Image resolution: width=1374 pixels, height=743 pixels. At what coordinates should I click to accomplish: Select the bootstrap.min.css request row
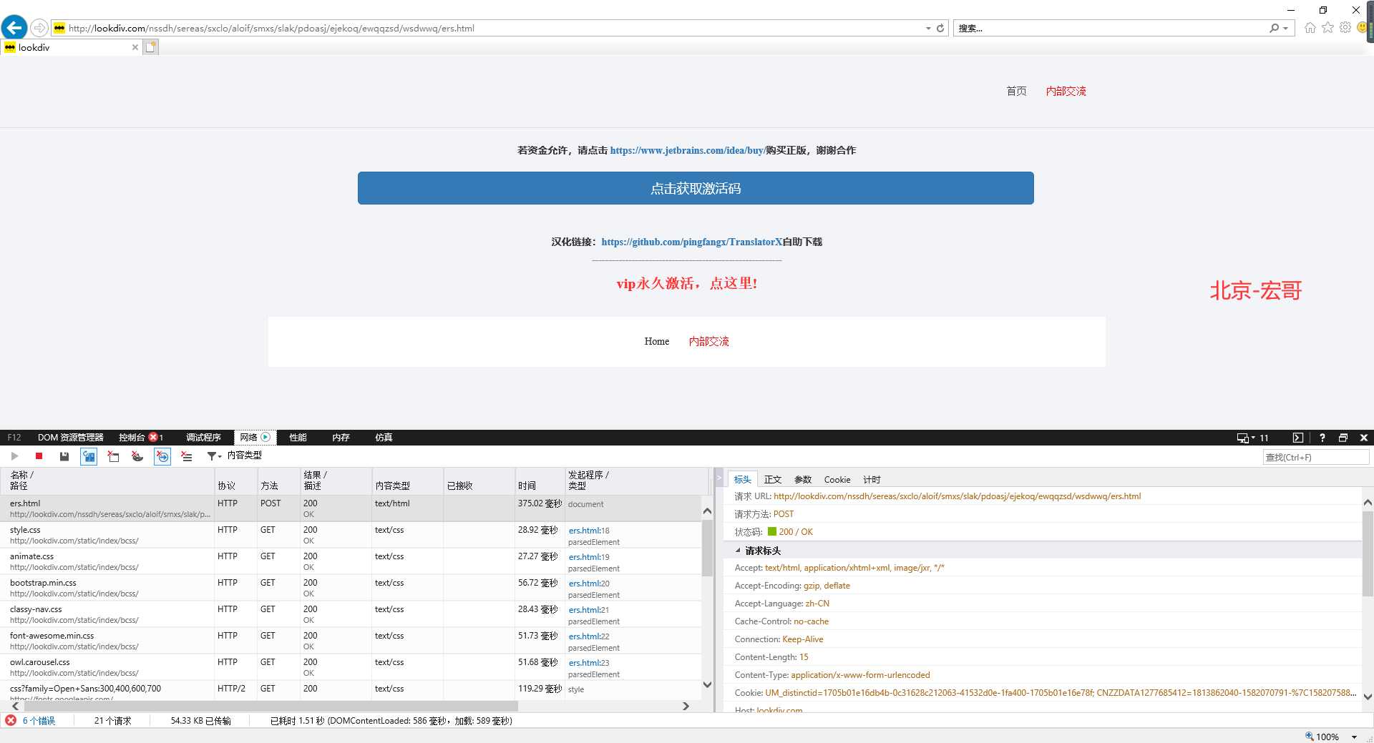[351, 588]
